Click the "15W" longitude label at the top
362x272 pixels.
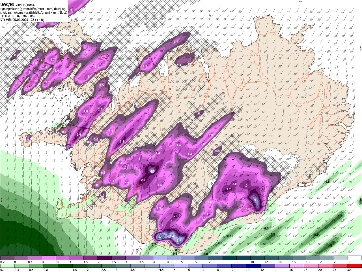pos(299,1)
